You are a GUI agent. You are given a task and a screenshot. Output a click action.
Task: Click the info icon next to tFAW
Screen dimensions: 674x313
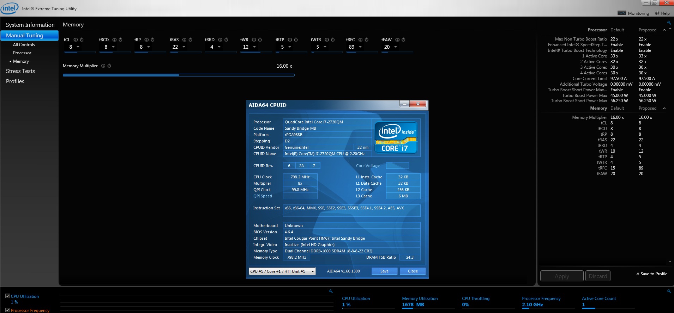point(397,40)
